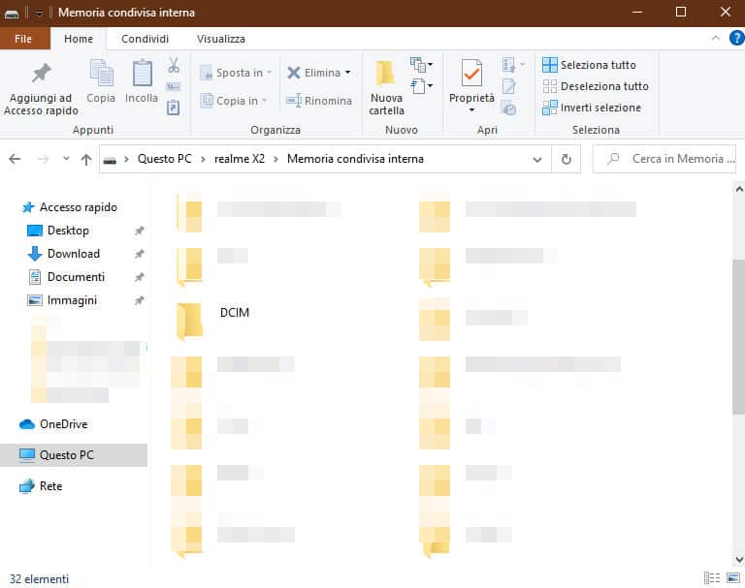Image resolution: width=745 pixels, height=588 pixels.
Task: Expand the Elimina dropdown arrow
Action: 348,73
